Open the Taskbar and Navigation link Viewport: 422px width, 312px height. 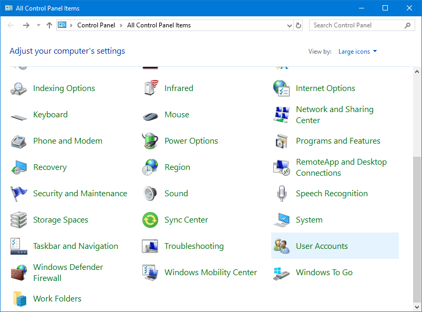point(76,246)
